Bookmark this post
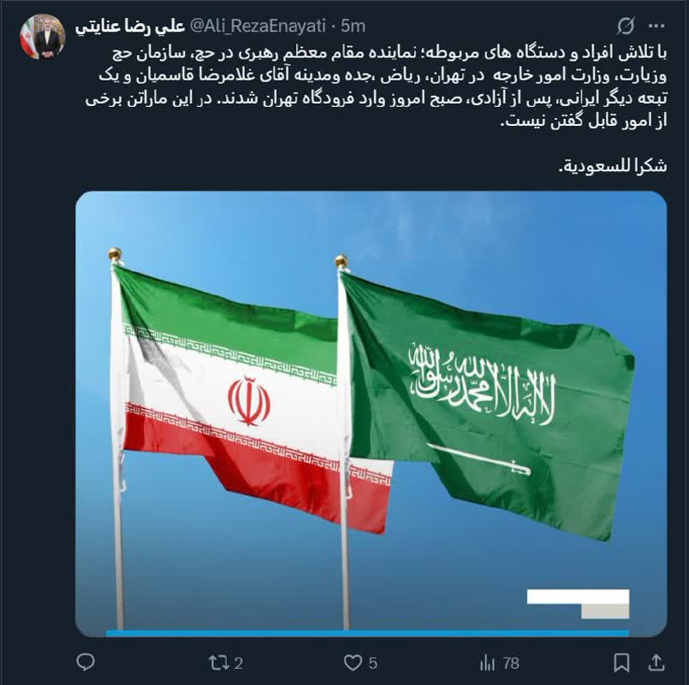This screenshot has height=685, width=689. (621, 663)
